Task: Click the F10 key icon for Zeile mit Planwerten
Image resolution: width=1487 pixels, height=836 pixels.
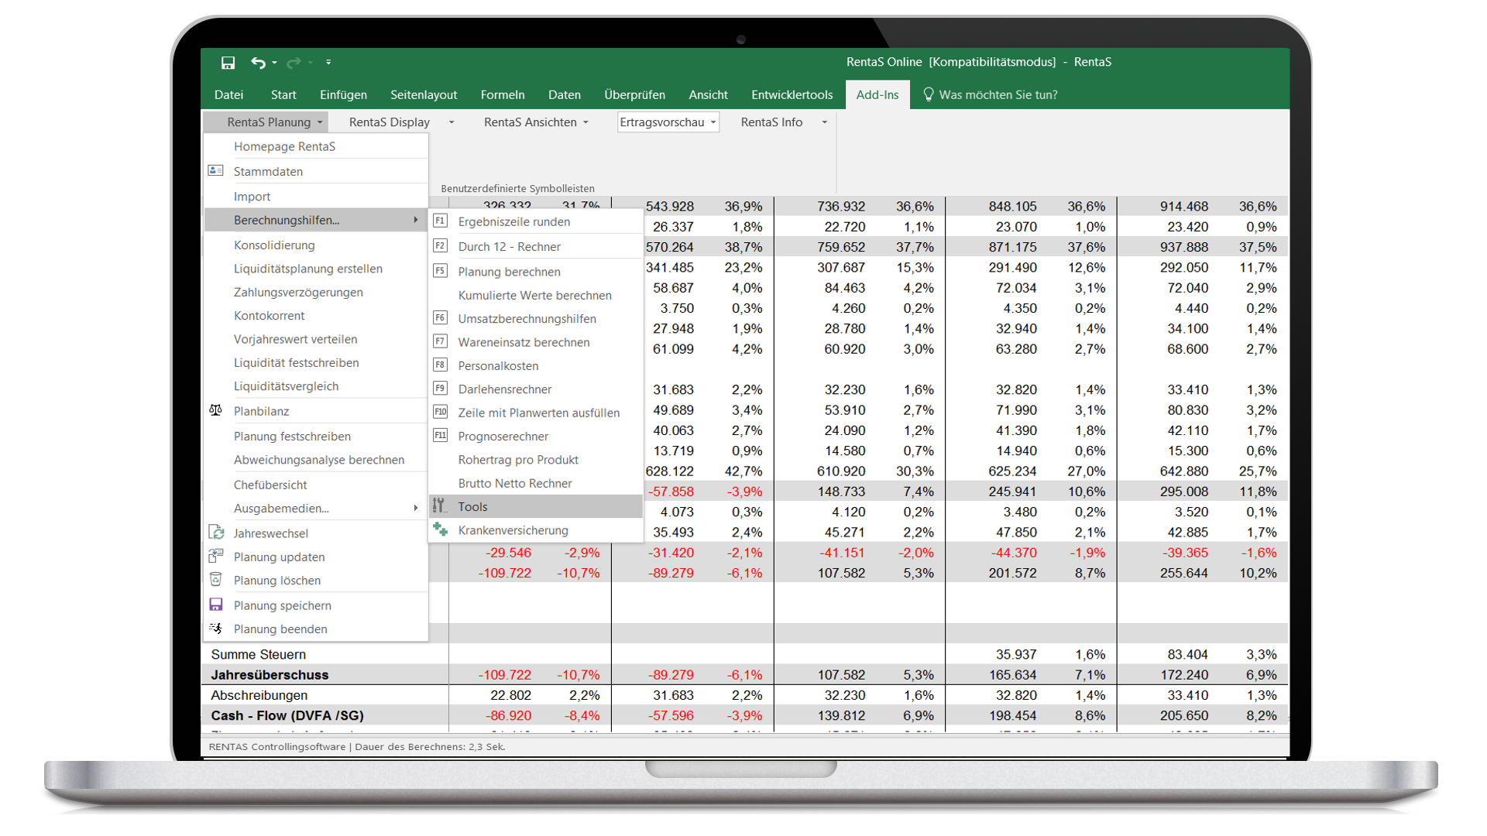Action: click(x=440, y=412)
